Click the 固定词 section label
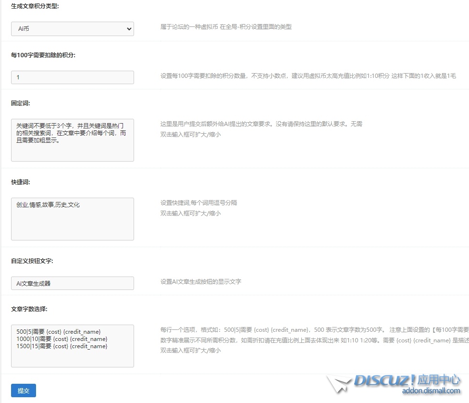The width and height of the screenshot is (469, 403). click(21, 103)
